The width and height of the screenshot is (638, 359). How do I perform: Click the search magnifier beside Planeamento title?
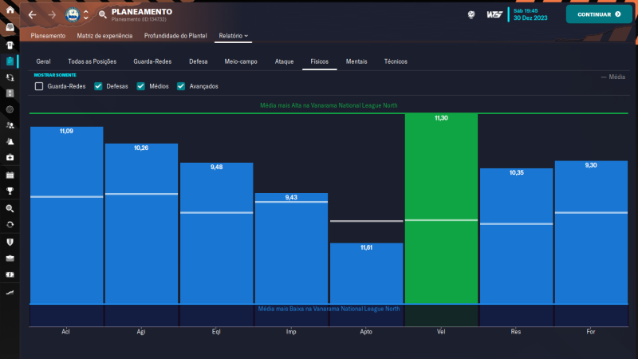click(102, 14)
